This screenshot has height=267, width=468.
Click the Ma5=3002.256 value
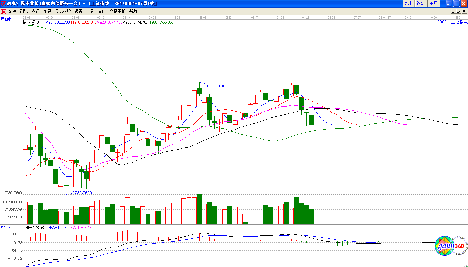click(58, 22)
